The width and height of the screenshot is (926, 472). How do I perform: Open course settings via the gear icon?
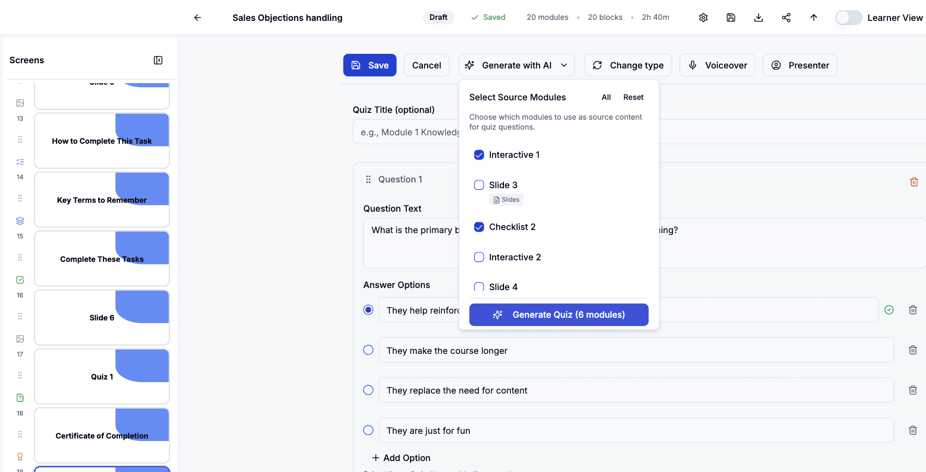point(703,17)
